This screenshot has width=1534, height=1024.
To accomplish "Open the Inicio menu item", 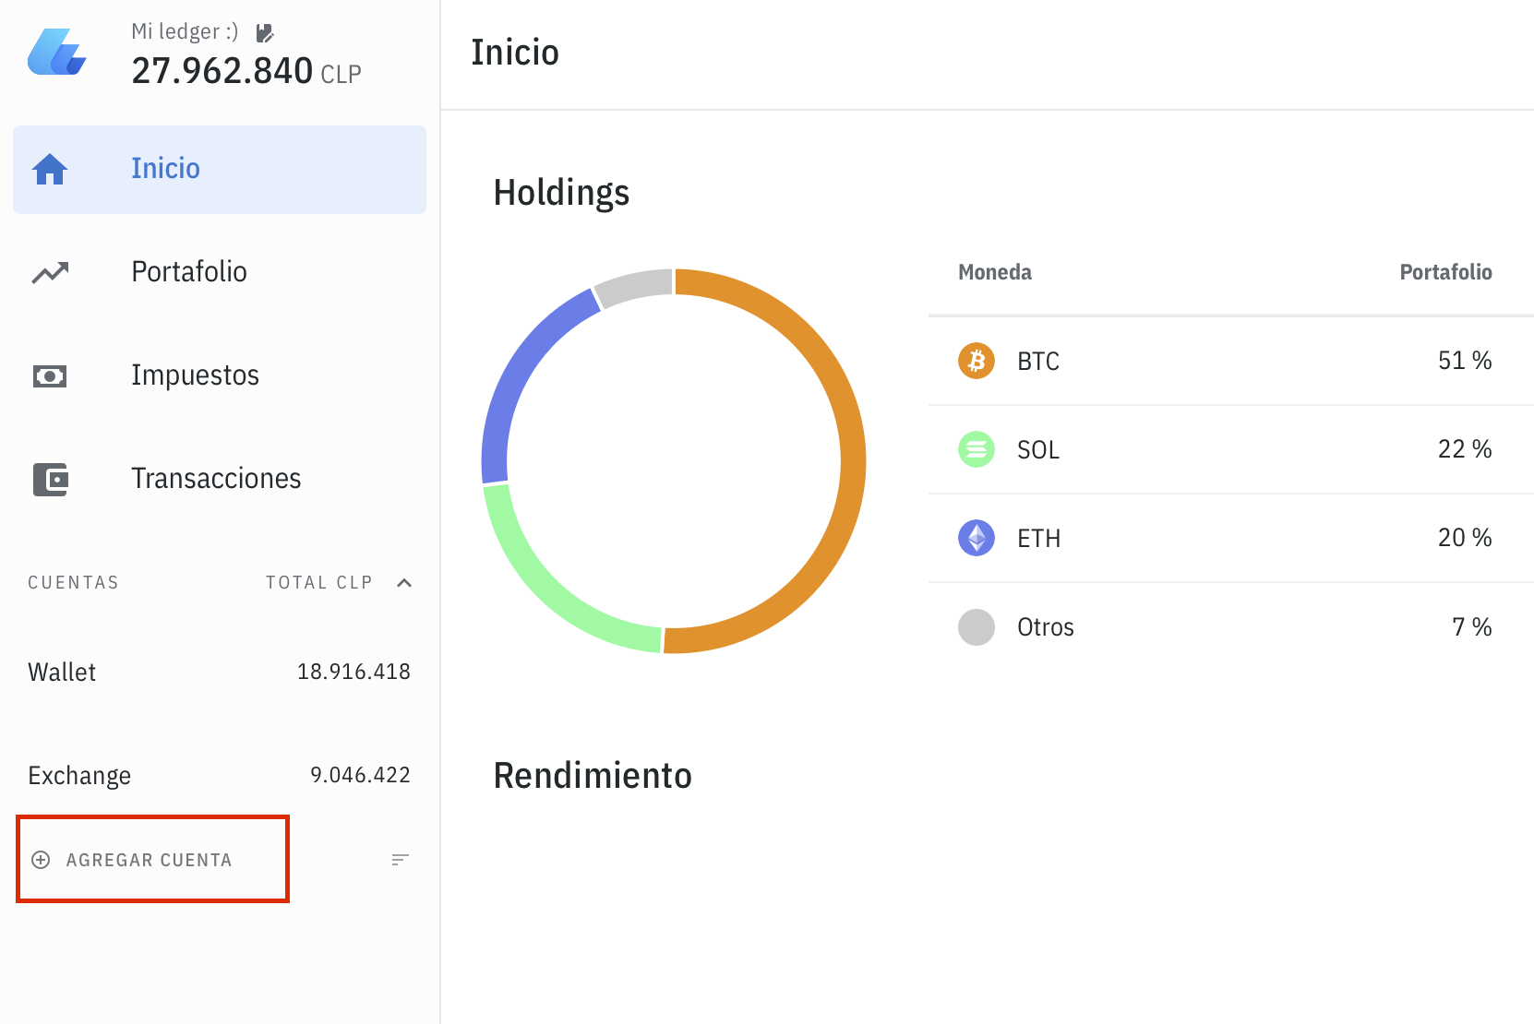I will coord(220,170).
